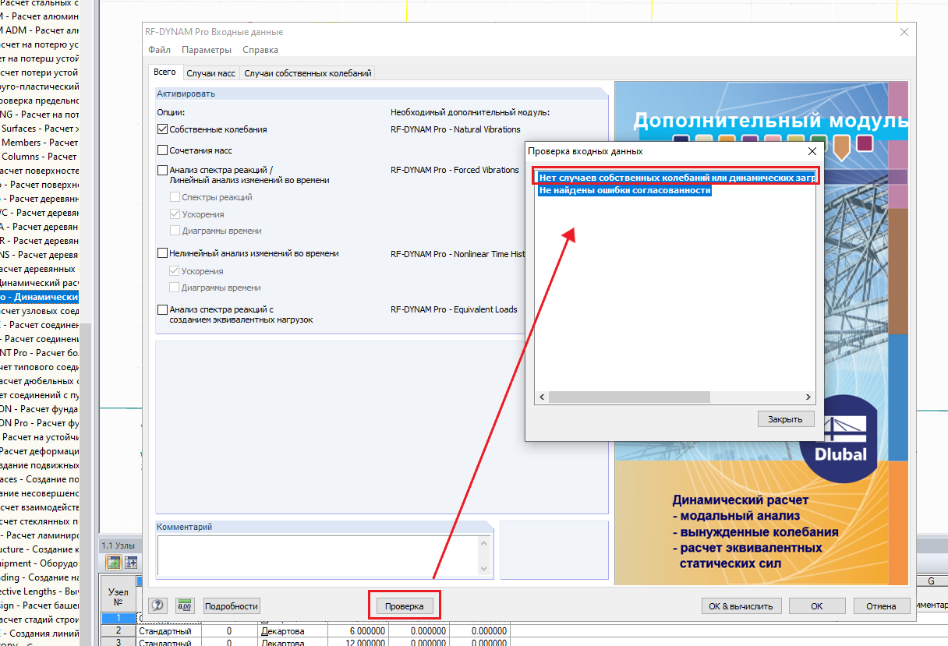
Task: Select 'ON Pro - Расчет фу' item in left tree
Action: [x=39, y=423]
